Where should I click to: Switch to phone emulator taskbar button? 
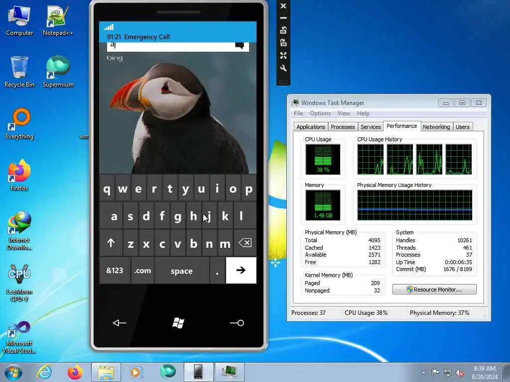[x=198, y=372]
